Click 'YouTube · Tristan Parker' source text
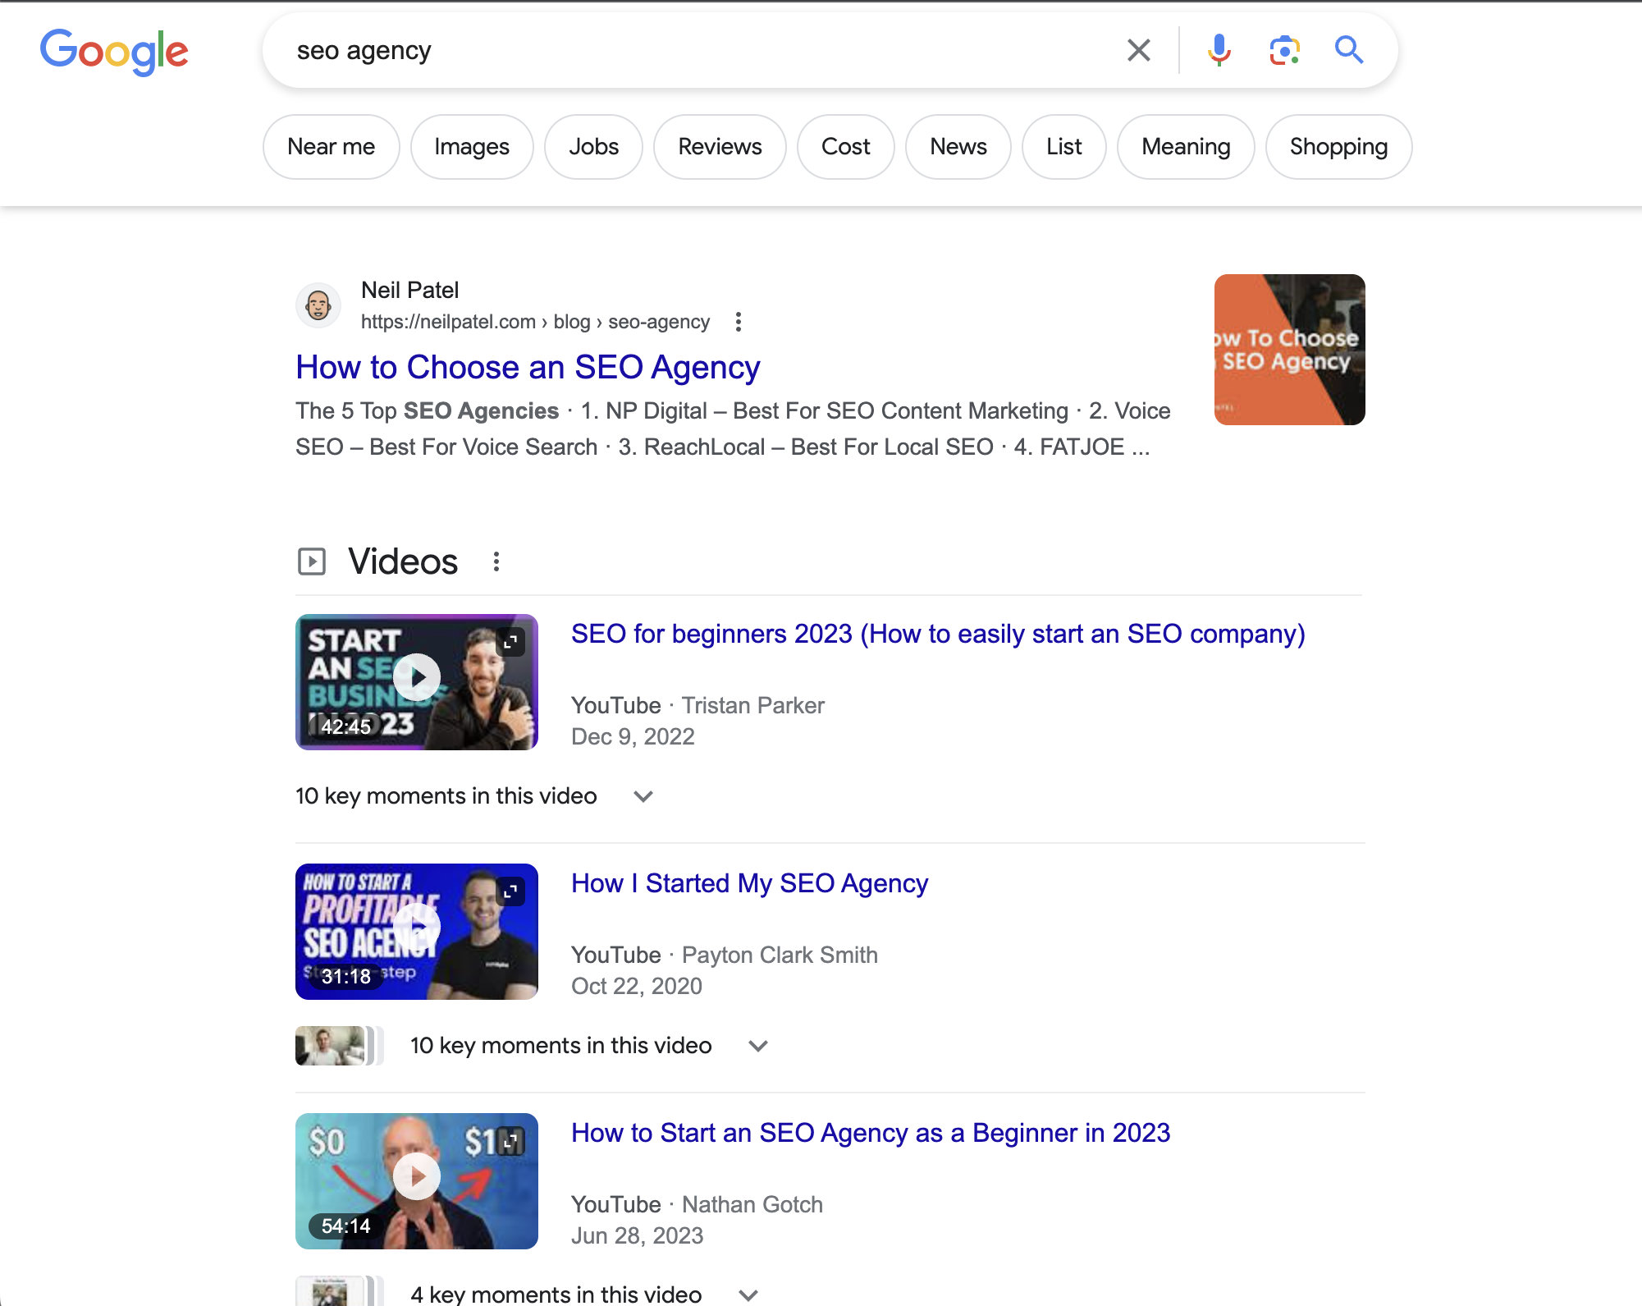Screen dimensions: 1642x1306 pos(698,705)
